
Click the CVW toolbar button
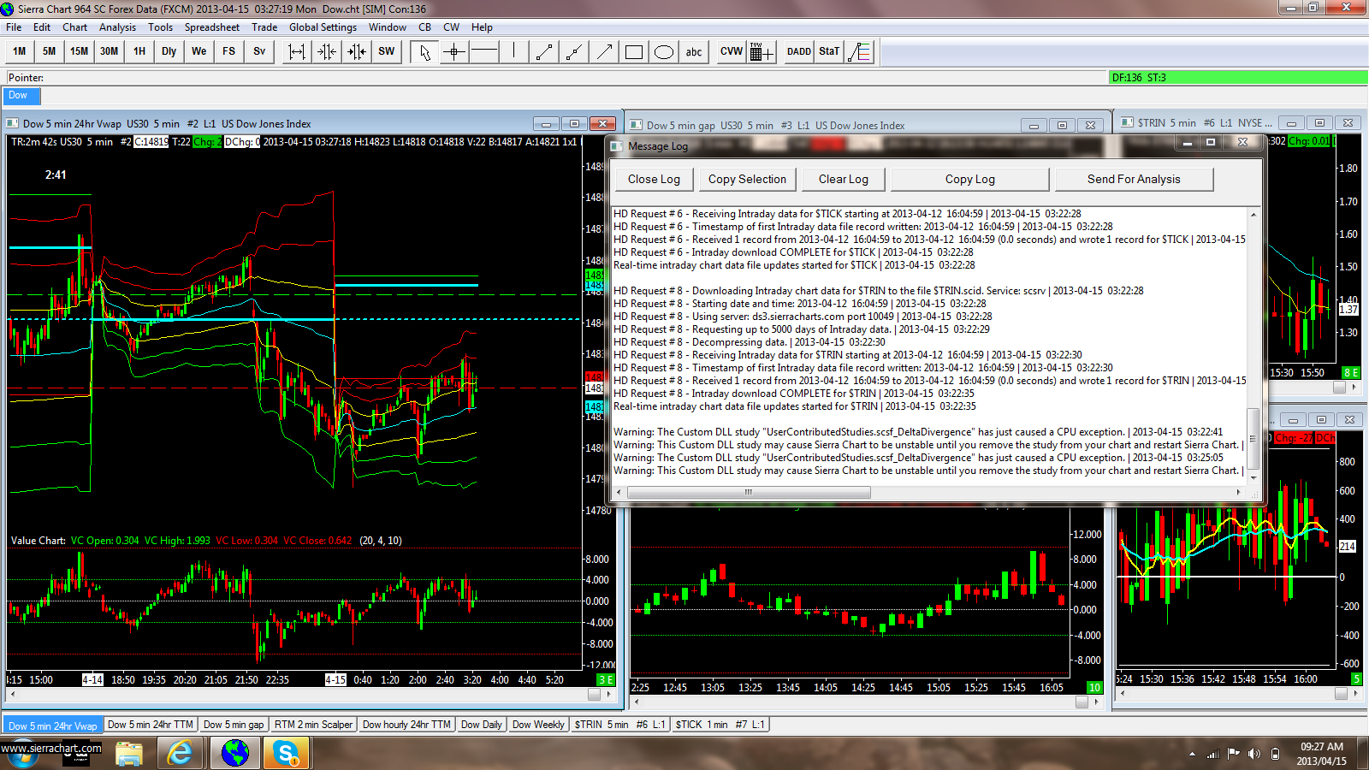(x=732, y=51)
